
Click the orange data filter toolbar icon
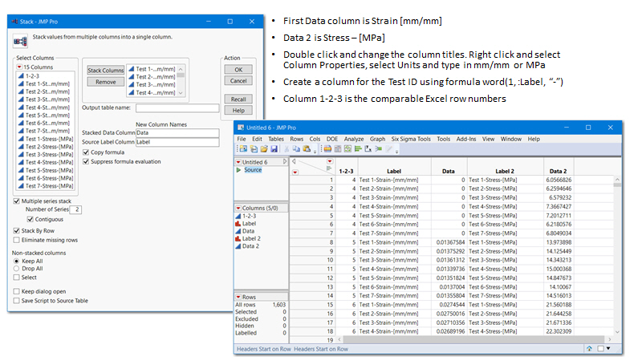click(x=327, y=149)
